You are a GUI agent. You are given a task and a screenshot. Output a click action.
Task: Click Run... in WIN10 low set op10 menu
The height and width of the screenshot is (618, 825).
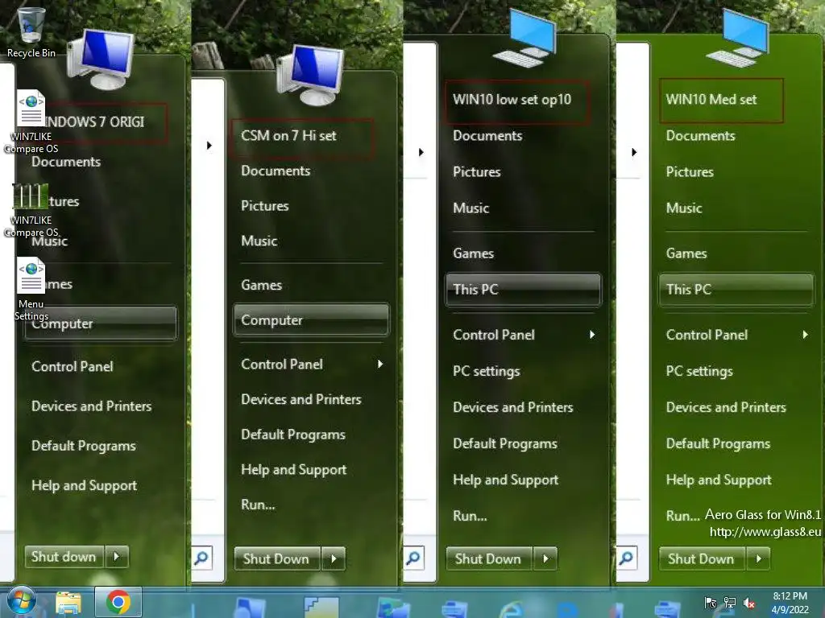[x=470, y=516]
